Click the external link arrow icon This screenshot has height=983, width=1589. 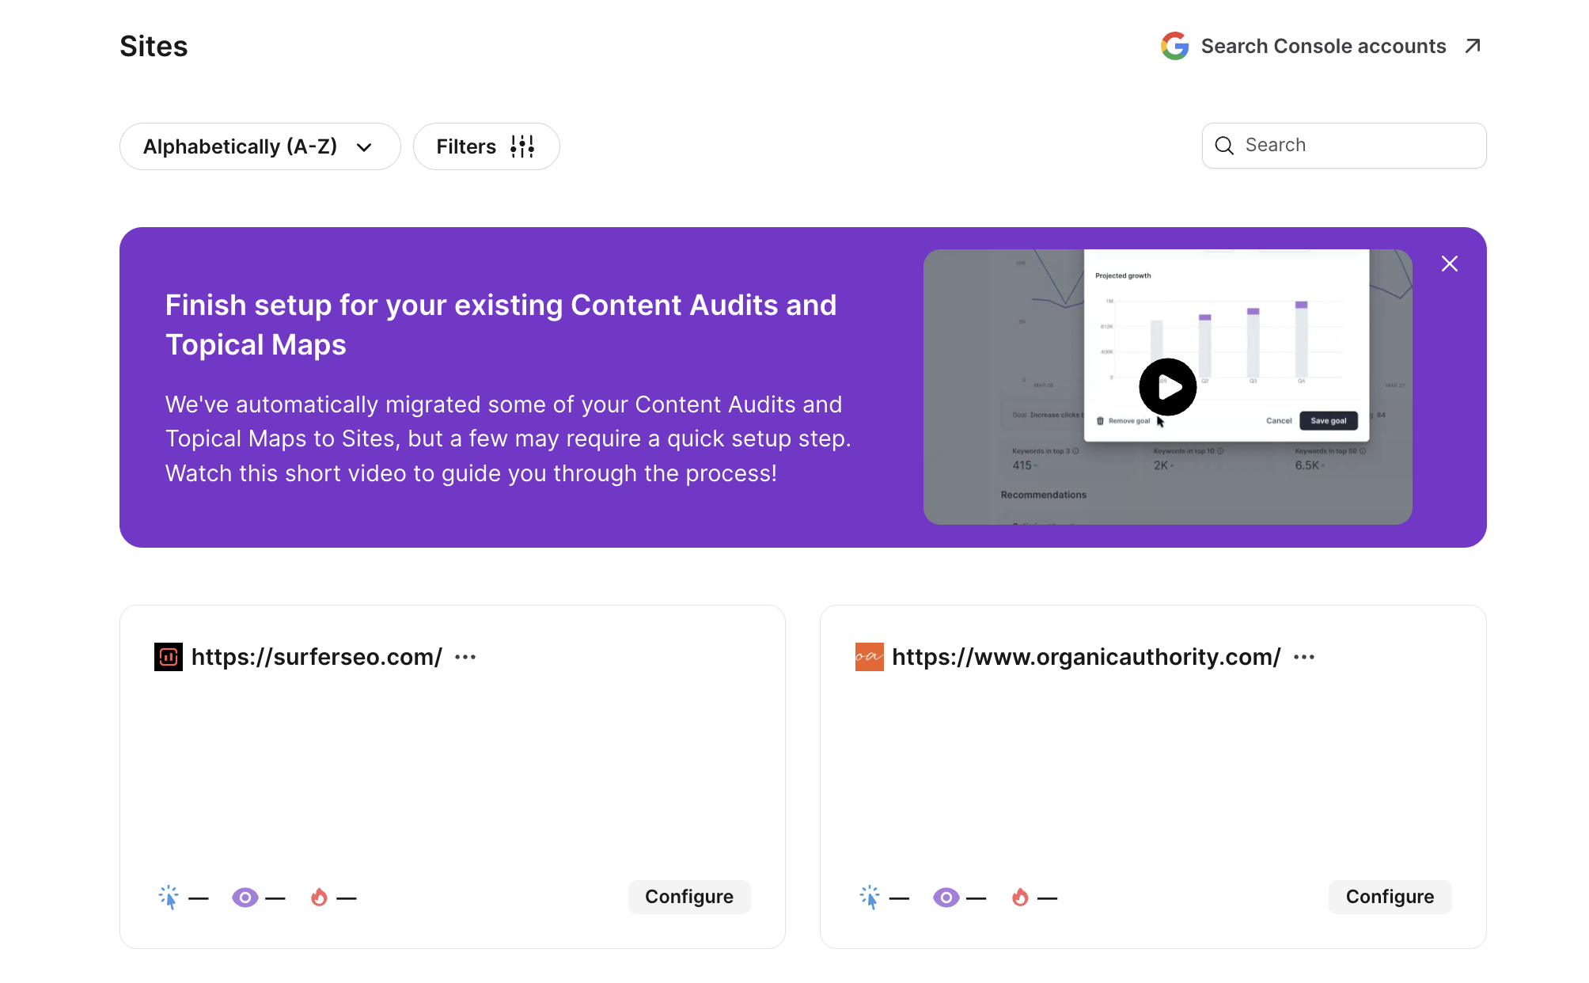(x=1472, y=46)
